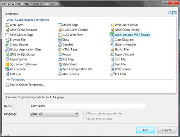180x137 pixels.
Task: Choose the AJAX Client Behavior icon
Action: tap(7, 30)
